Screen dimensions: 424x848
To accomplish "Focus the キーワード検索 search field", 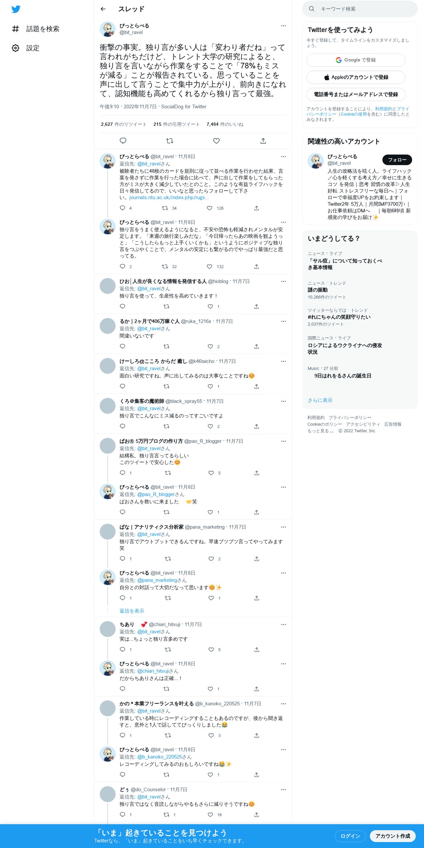I will [x=360, y=9].
